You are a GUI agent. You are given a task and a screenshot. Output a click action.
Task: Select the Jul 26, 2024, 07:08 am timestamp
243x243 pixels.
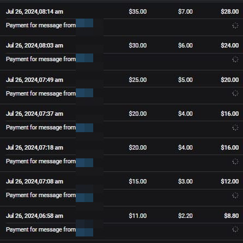pyautogui.click(x=34, y=181)
